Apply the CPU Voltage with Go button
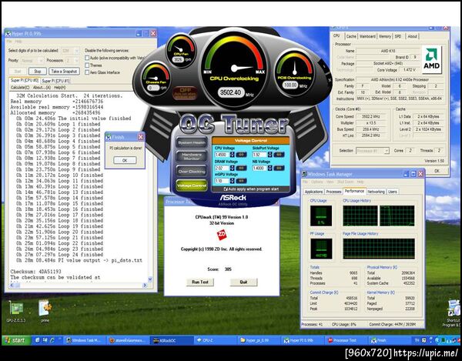Viewport: 462px width, 361px height. coord(241,155)
